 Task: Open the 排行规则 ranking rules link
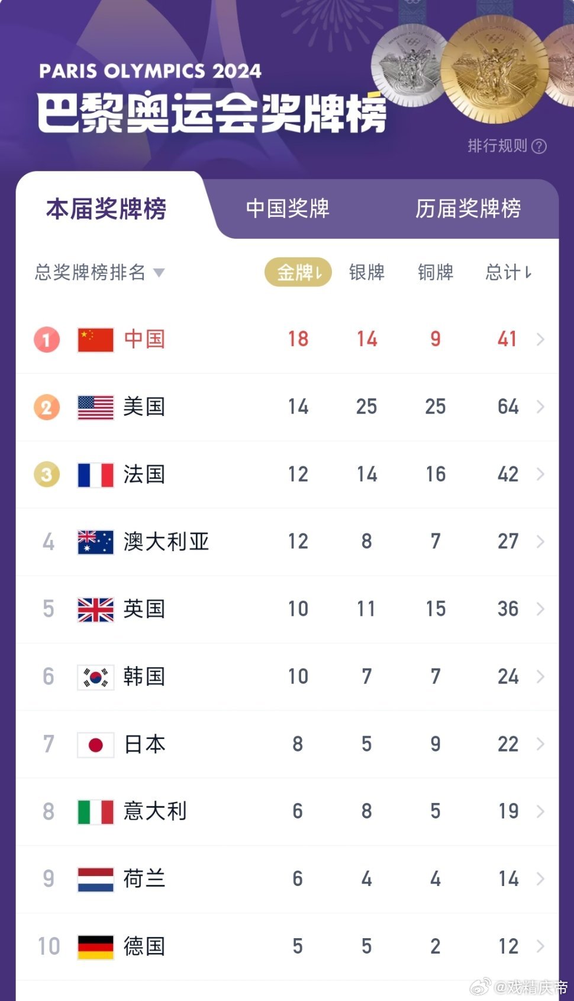pyautogui.click(x=497, y=146)
